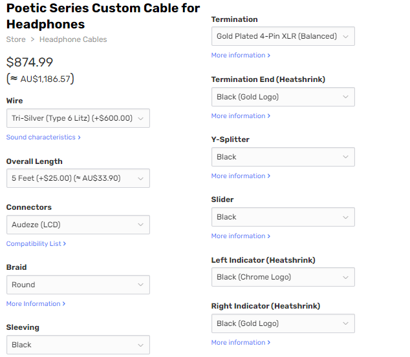Screen dimensions: 410x357
Task: Click More Information under Braid
Action: click(x=35, y=304)
